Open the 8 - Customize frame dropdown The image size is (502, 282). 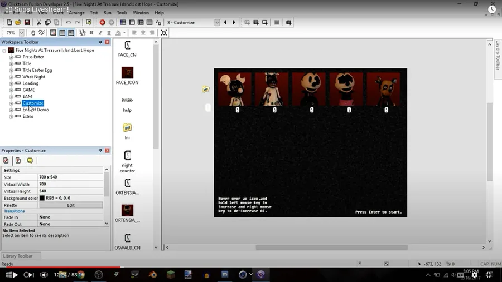[x=217, y=22]
